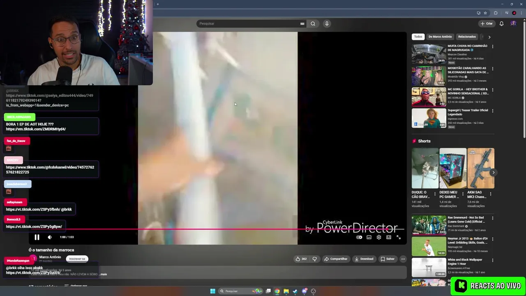Open the Chrome extensions puzzle icon
This screenshot has height=296, width=526.
[x=496, y=13]
